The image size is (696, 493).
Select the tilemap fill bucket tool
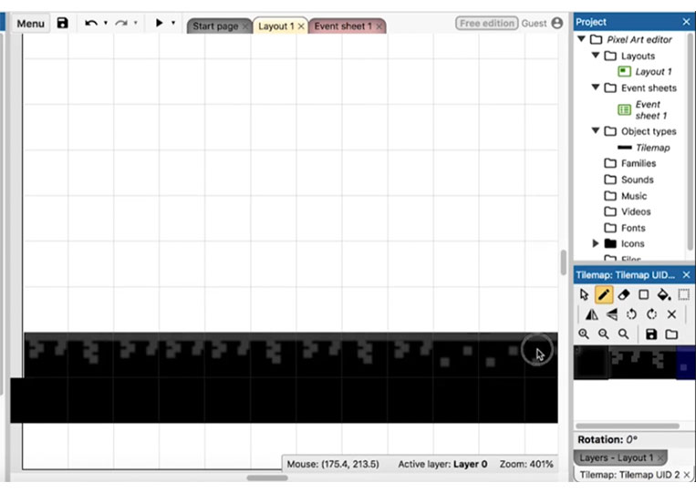coord(663,294)
